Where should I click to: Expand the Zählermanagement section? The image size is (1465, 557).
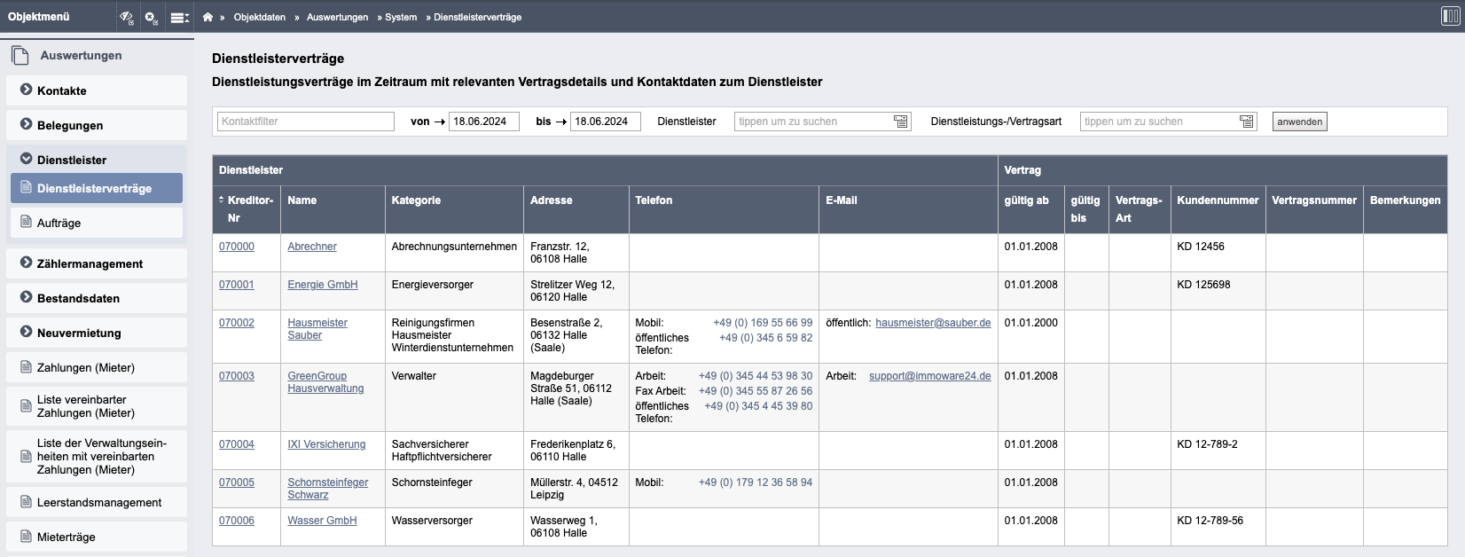pyautogui.click(x=97, y=263)
